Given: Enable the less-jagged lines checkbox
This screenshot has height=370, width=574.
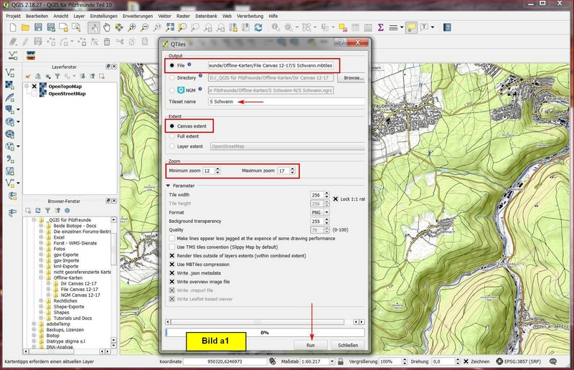Looking at the screenshot, I should [x=171, y=238].
